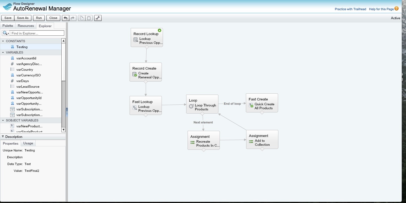406x203 pixels.
Task: Click the Save As button
Action: (23, 18)
